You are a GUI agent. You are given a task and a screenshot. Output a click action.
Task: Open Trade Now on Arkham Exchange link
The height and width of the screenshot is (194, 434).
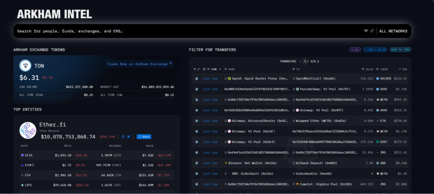click(x=139, y=64)
